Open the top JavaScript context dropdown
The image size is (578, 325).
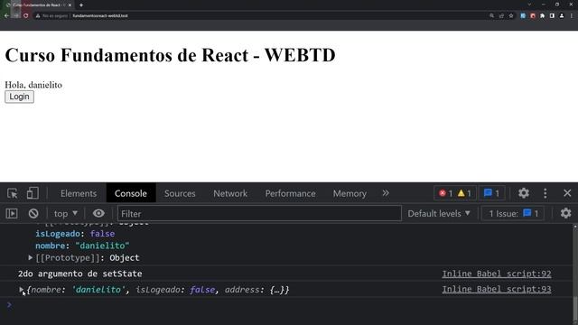65,214
